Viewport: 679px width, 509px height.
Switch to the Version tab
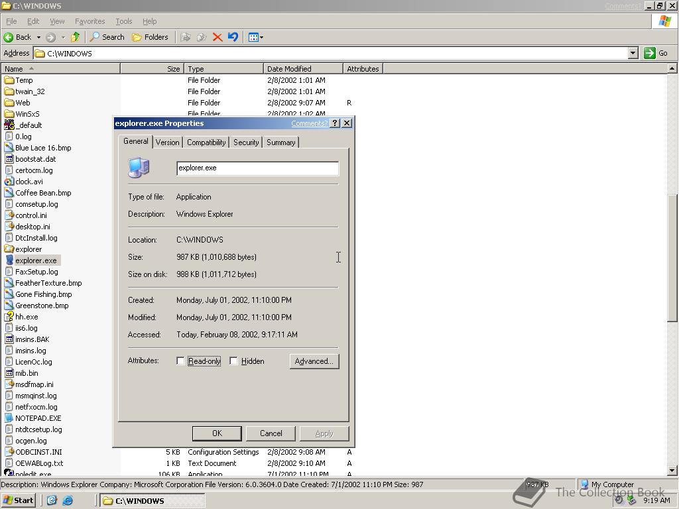pyautogui.click(x=168, y=142)
